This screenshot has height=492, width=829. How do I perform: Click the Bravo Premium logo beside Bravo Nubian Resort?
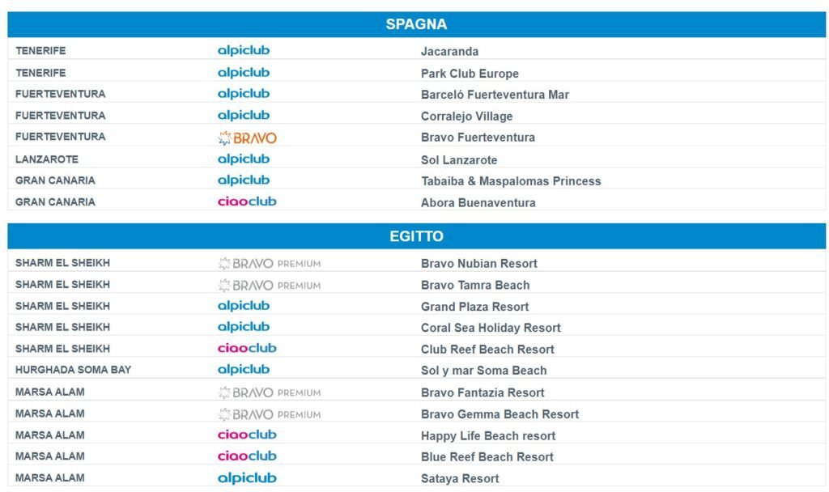click(270, 263)
